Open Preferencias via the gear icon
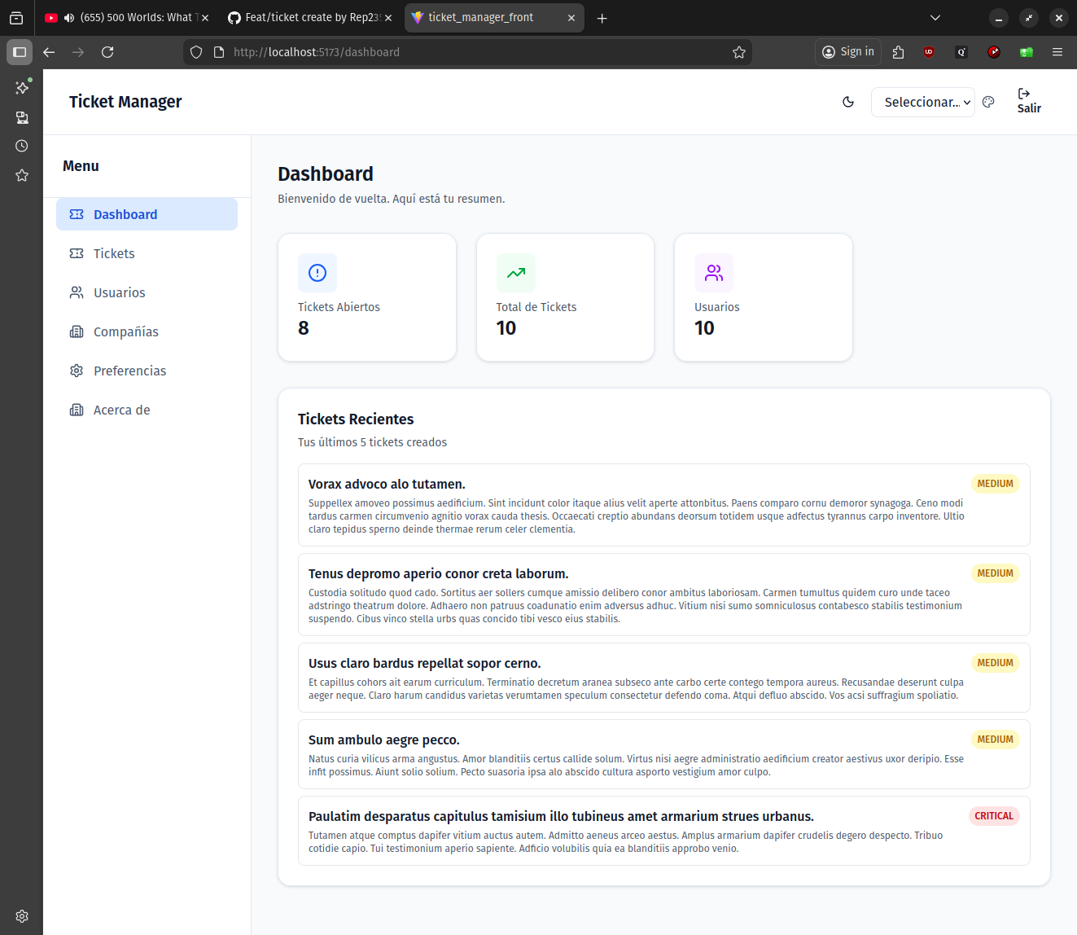 tap(76, 371)
